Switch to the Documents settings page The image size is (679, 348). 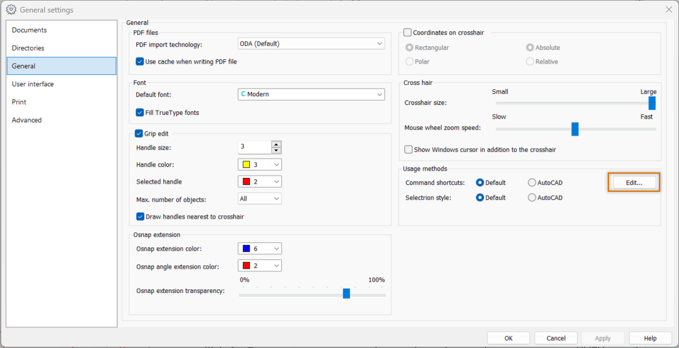(29, 30)
